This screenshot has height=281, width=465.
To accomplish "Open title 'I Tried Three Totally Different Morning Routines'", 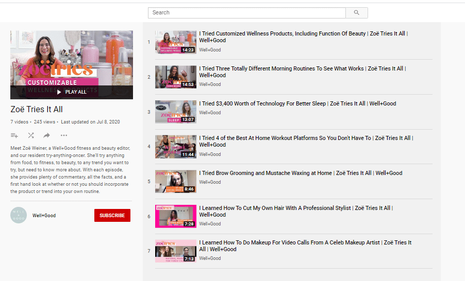I will pos(303,72).
